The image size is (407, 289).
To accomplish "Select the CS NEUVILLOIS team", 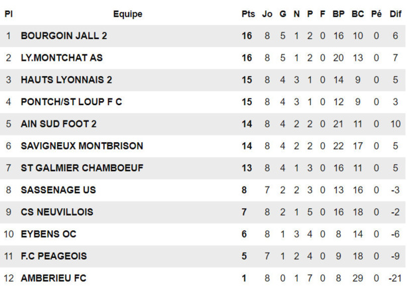I will tap(56, 212).
